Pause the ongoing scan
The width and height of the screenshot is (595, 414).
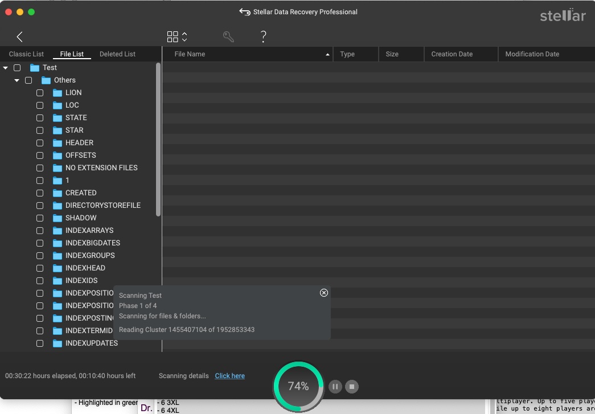tap(335, 386)
